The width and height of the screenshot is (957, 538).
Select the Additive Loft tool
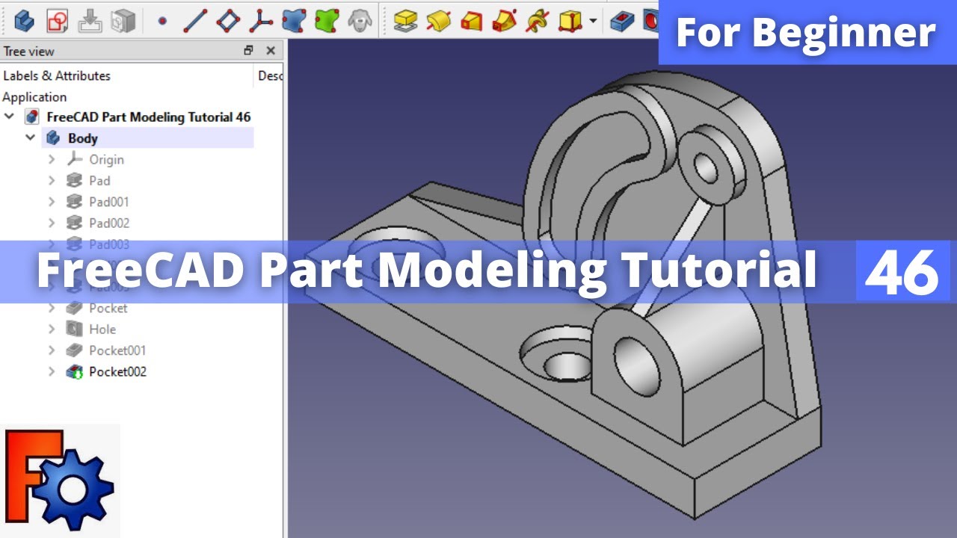(x=471, y=20)
